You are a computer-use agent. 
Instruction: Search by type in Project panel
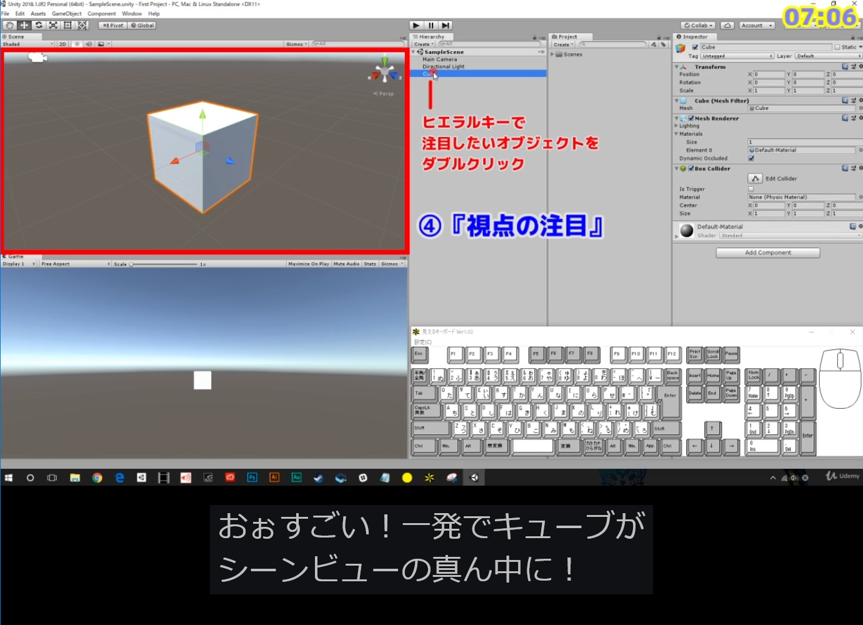click(x=654, y=44)
